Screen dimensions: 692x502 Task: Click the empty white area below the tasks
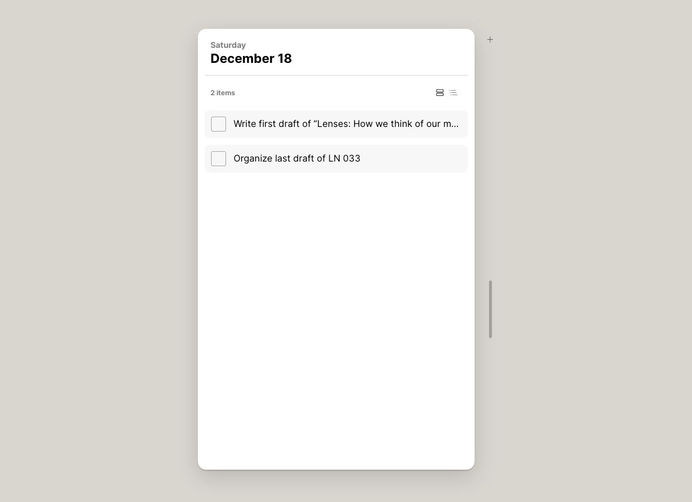[x=336, y=317]
